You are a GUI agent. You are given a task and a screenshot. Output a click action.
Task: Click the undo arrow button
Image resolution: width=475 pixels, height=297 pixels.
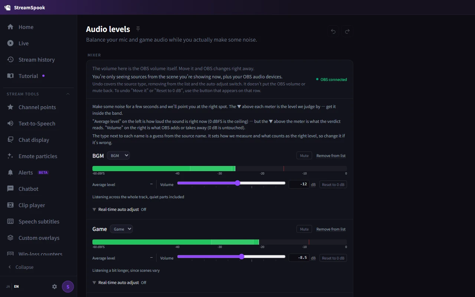pyautogui.click(x=333, y=31)
